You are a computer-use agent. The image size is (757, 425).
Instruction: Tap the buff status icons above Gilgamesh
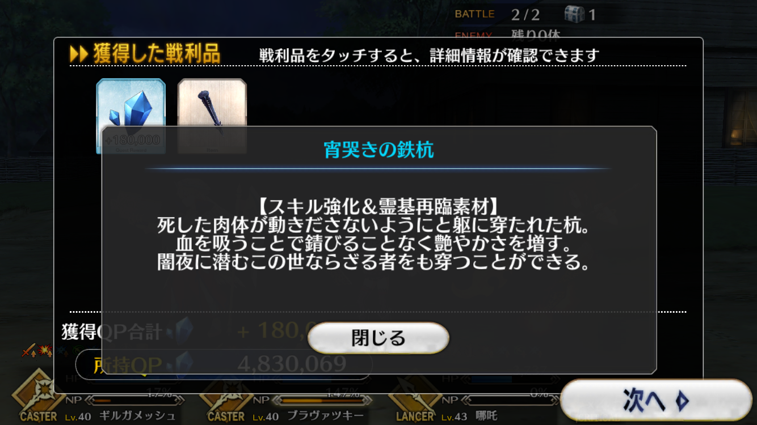pyautogui.click(x=37, y=351)
